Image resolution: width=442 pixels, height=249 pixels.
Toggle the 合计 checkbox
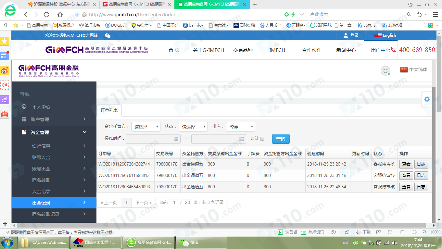[262, 139]
